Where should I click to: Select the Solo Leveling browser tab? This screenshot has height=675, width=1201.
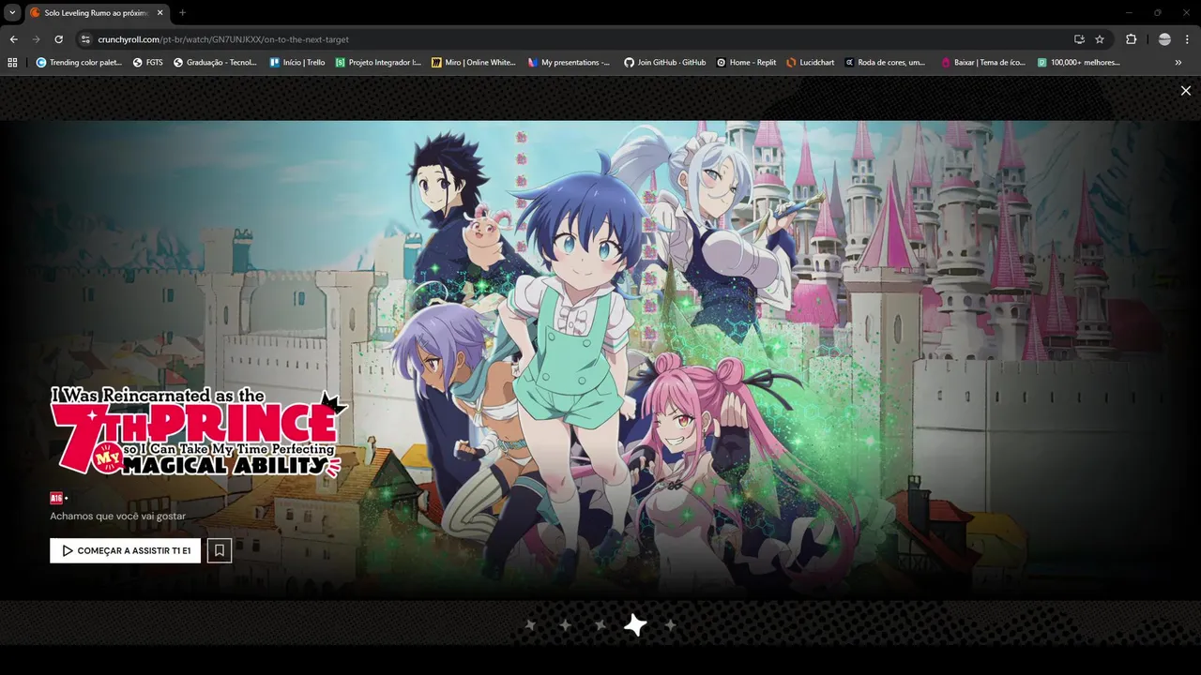click(x=97, y=13)
